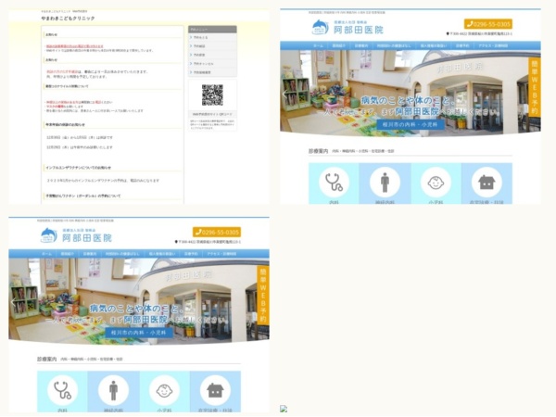This screenshot has height=417, width=556.
Task: Open ホーム in the lower 阿部田医院 navigation bar
Action: pyautogui.click(x=47, y=254)
